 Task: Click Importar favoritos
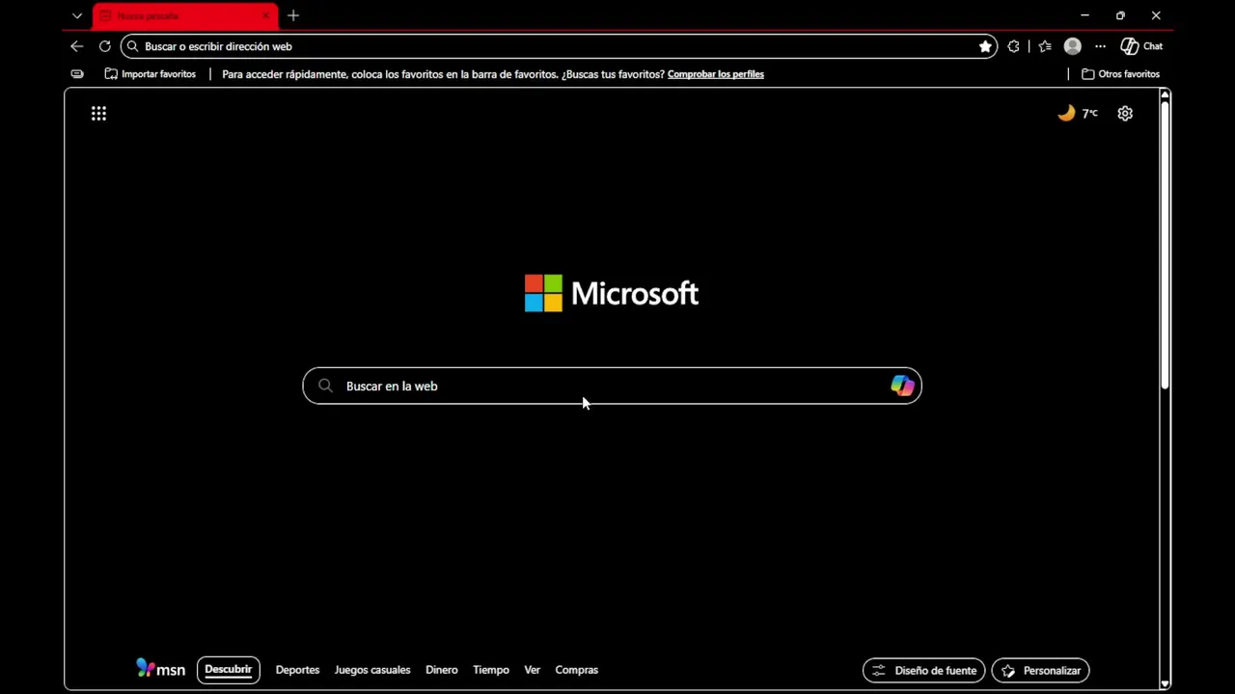pyautogui.click(x=151, y=74)
